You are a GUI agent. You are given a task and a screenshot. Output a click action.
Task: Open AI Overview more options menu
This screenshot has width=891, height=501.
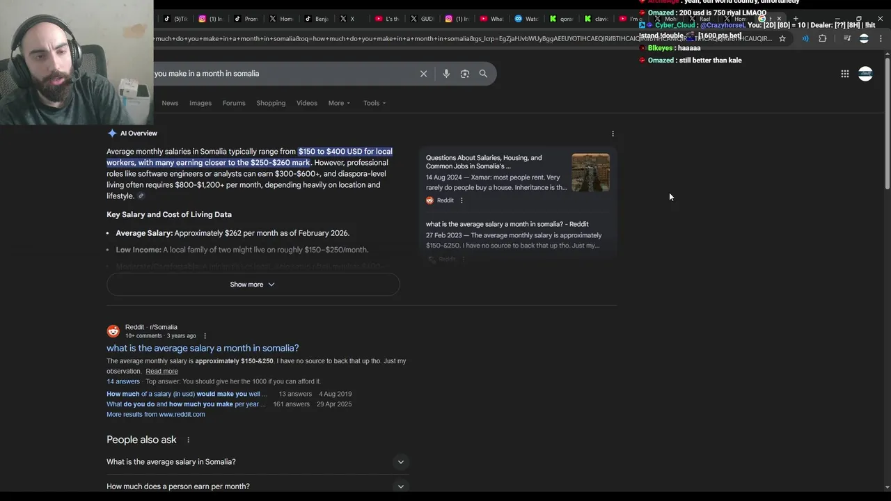(613, 134)
